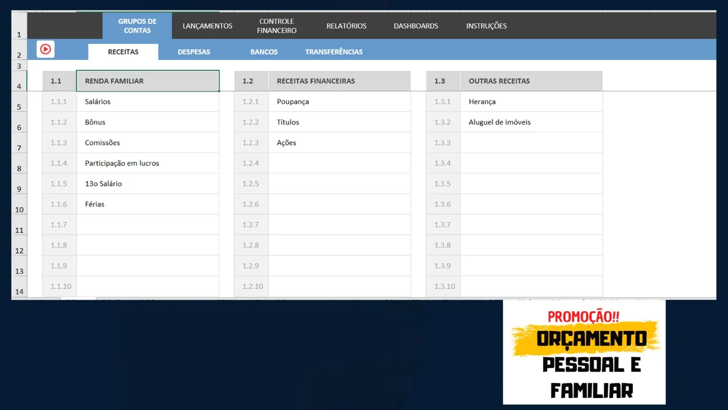Click the empty input cell next to 1.1.10

(x=148, y=287)
